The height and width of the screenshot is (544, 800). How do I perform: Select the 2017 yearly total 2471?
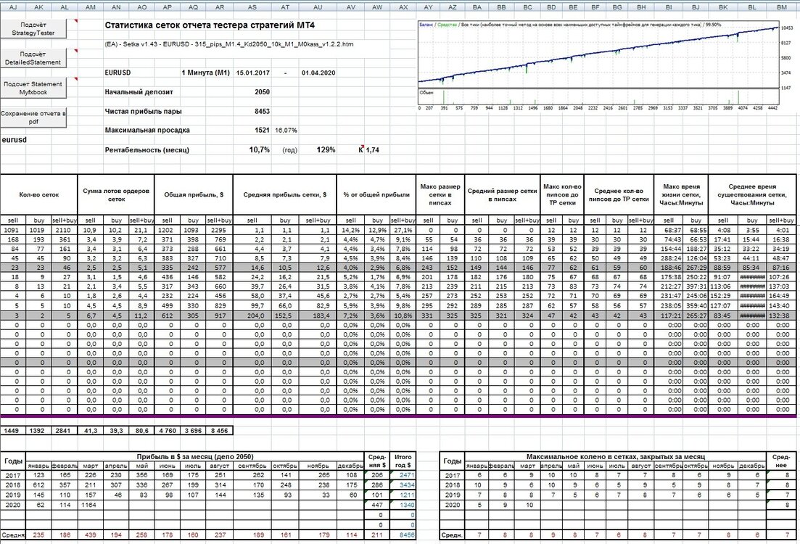[403, 475]
